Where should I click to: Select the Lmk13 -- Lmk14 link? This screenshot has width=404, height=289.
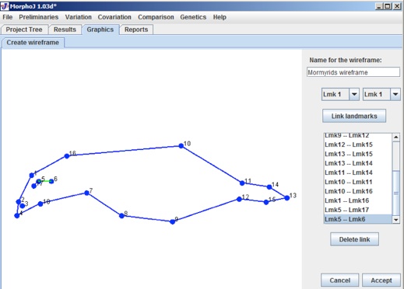(x=358, y=163)
